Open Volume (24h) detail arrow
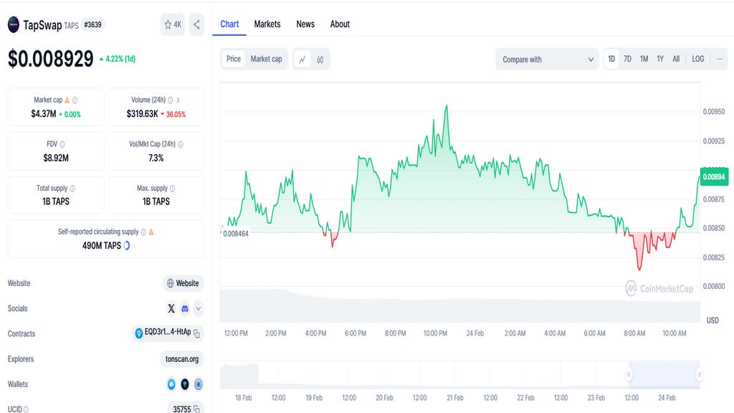Image resolution: width=734 pixels, height=413 pixels. coord(178,100)
